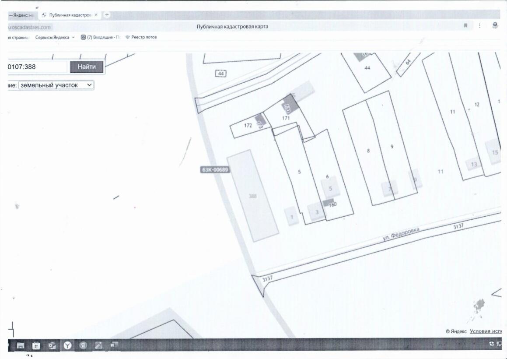
Task: Open the земельный участок type dropdown
Action: tap(56, 85)
